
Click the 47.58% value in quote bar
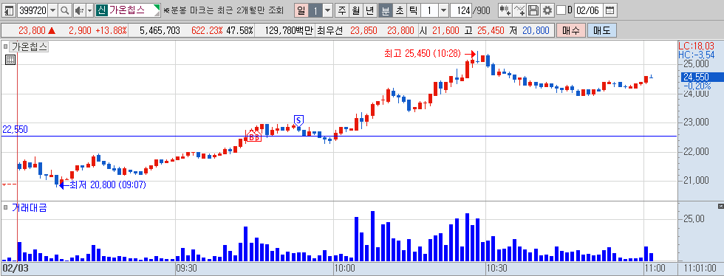click(239, 31)
